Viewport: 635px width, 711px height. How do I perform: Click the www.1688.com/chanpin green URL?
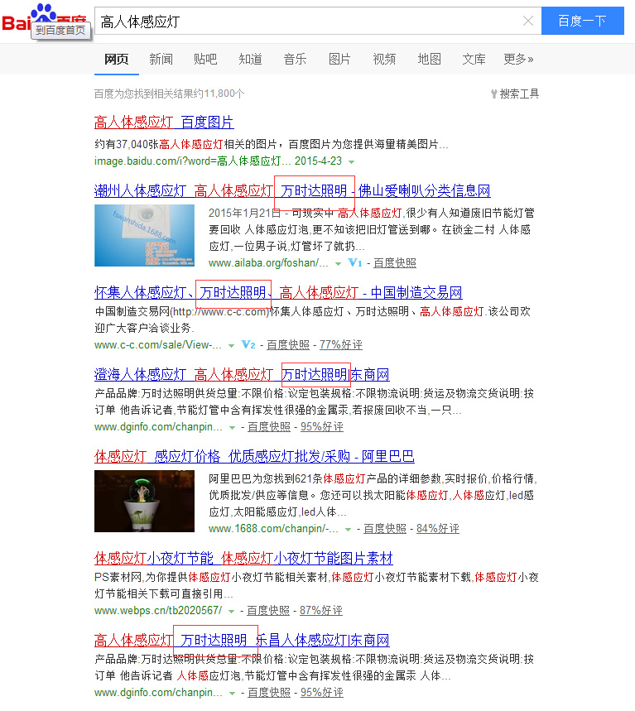[273, 529]
